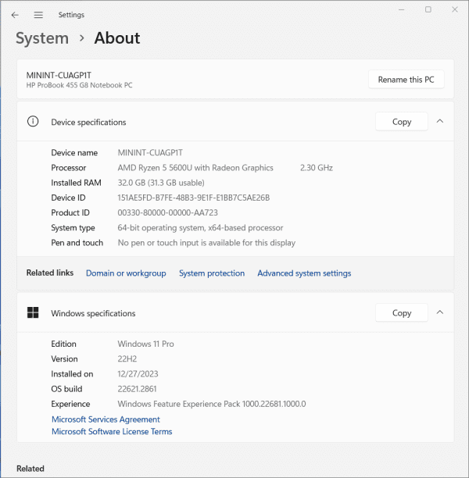Maximize the Settings window
The height and width of the screenshot is (478, 469).
click(428, 9)
